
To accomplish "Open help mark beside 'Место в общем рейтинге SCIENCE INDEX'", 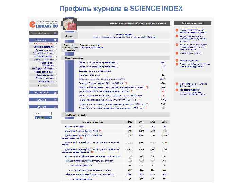I will (132, 91).
